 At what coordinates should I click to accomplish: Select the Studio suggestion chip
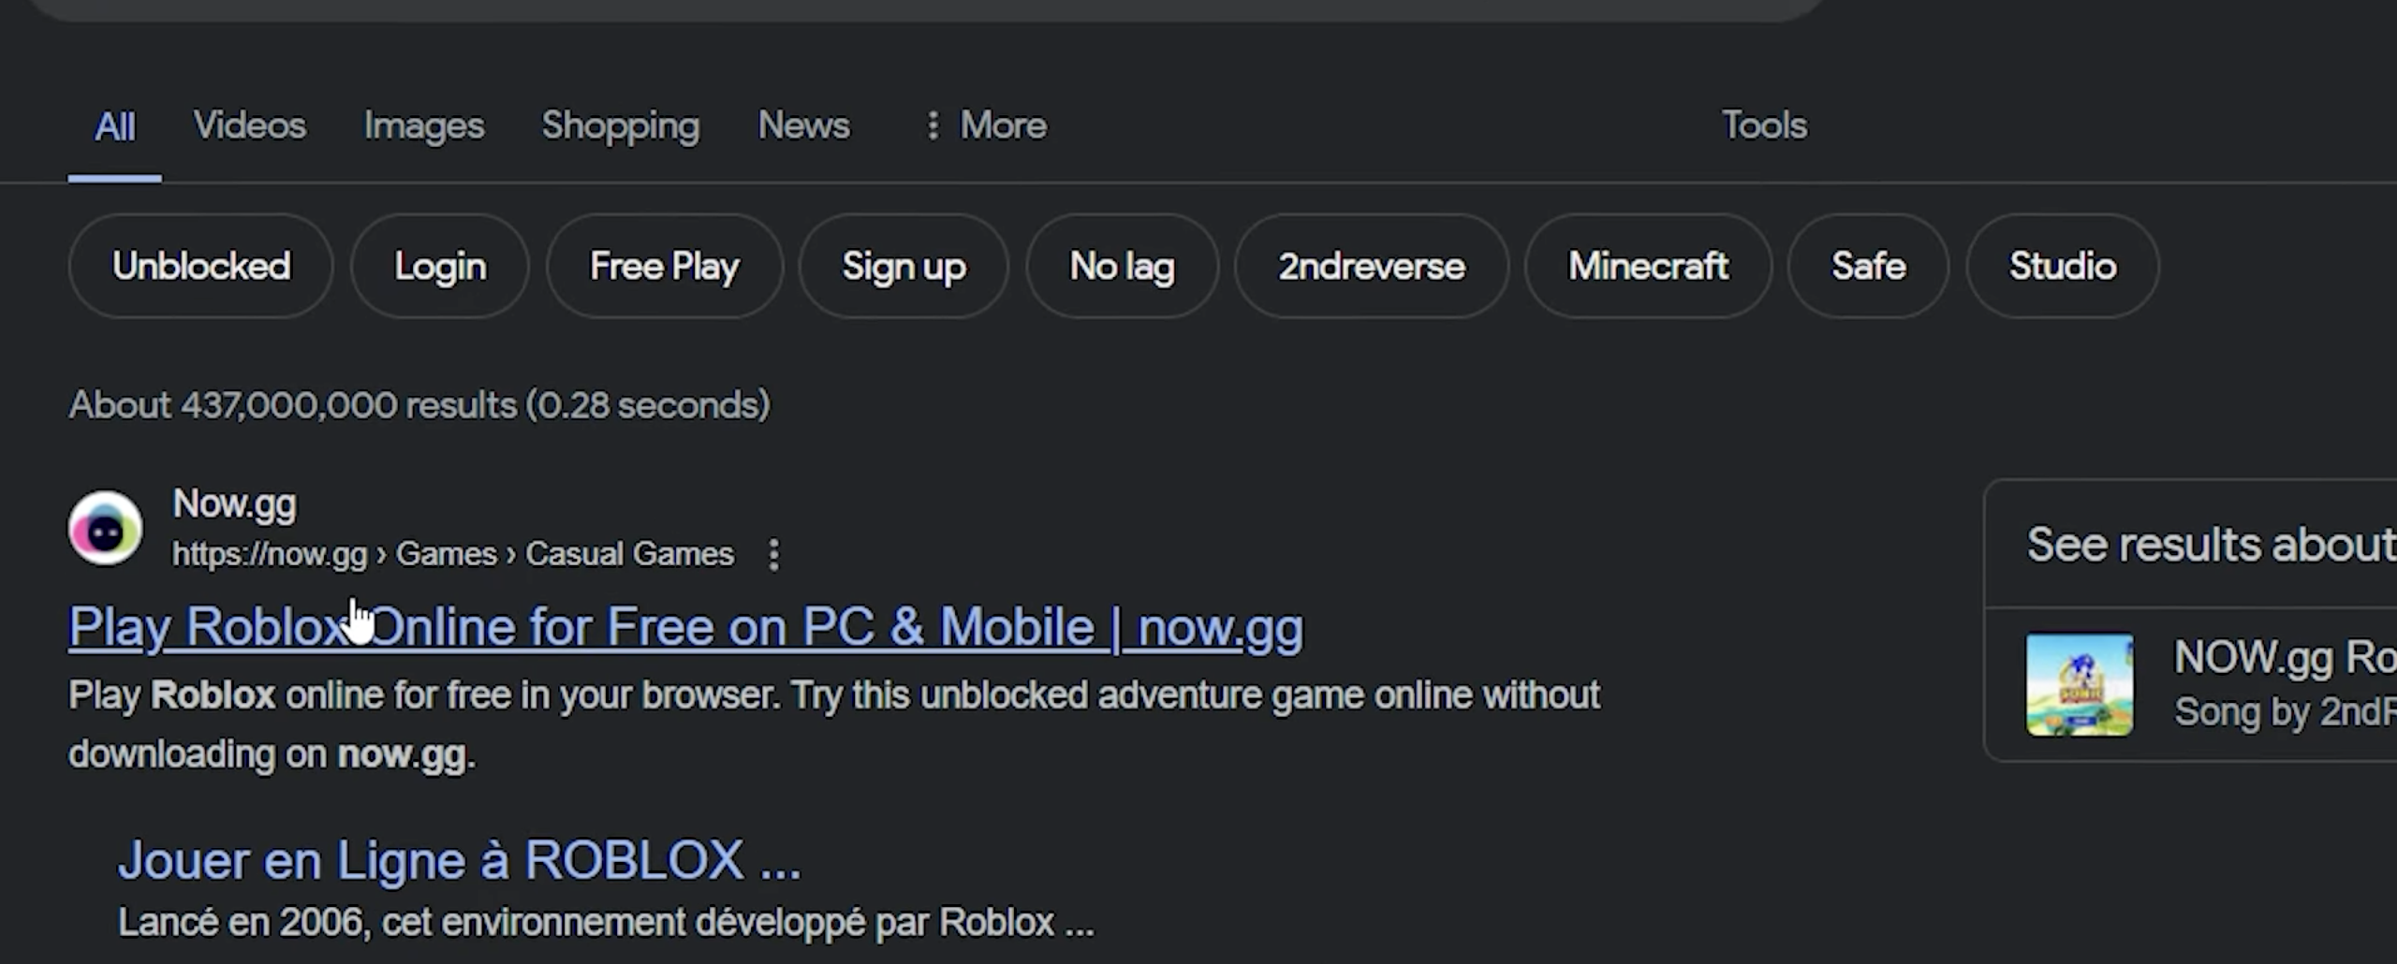(2063, 267)
